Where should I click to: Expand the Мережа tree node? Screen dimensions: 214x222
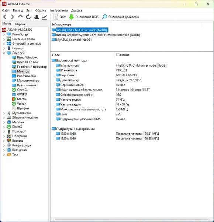point(4,122)
